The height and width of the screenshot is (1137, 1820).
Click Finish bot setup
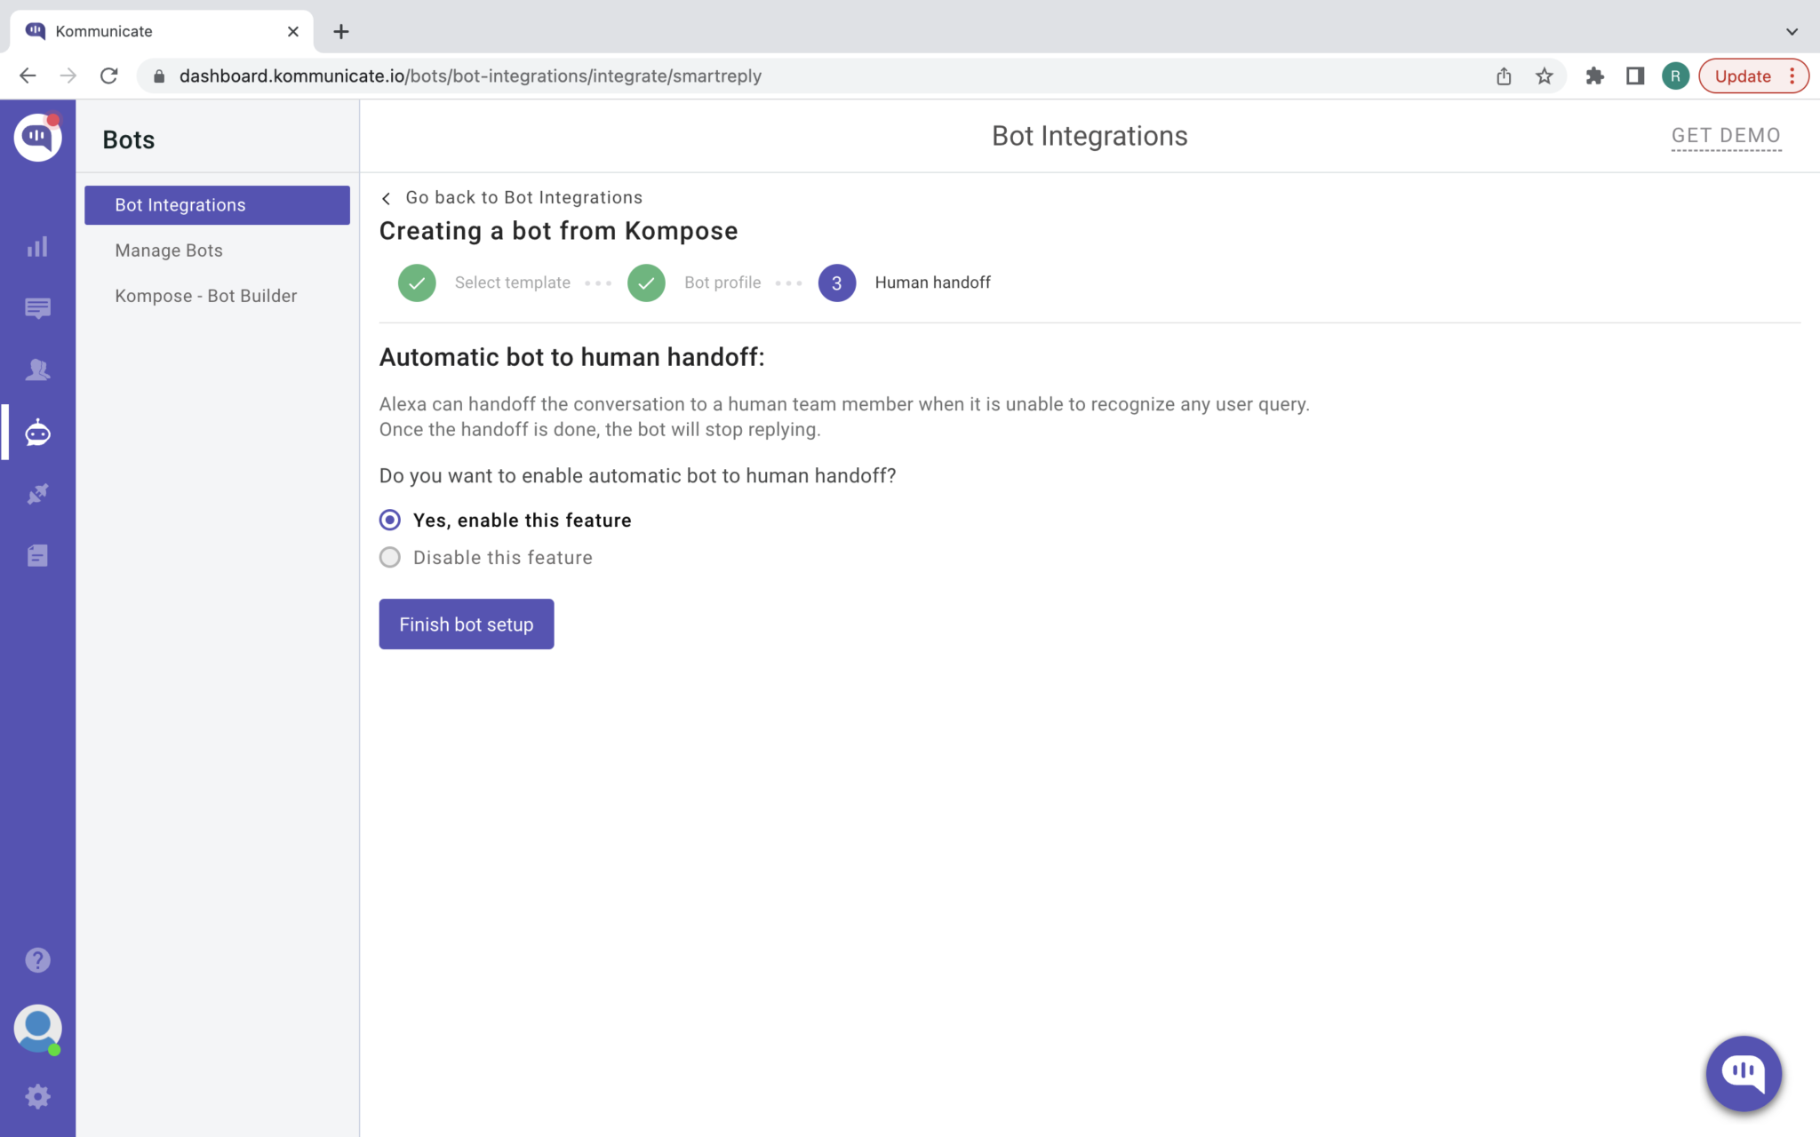point(466,624)
